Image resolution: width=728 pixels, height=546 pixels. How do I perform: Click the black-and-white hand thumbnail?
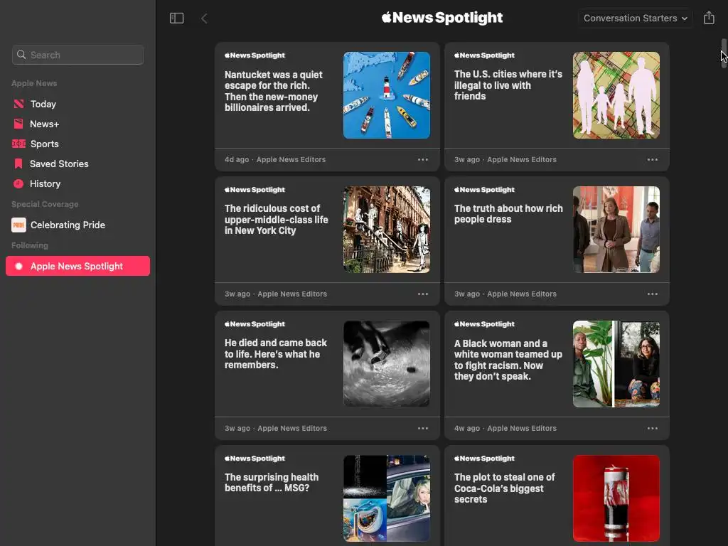(386, 363)
